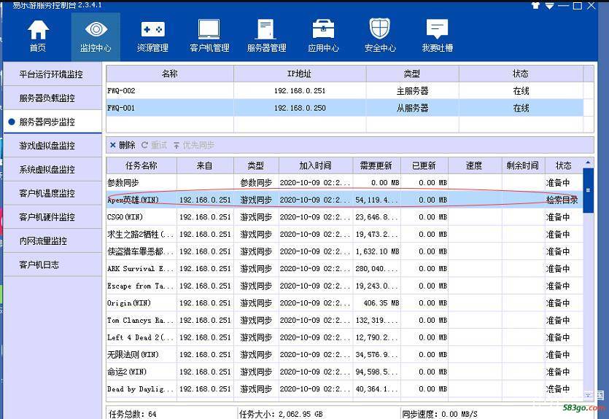This screenshot has width=609, height=419.
Task: Open the 首页 home icon
Action: coord(38,36)
